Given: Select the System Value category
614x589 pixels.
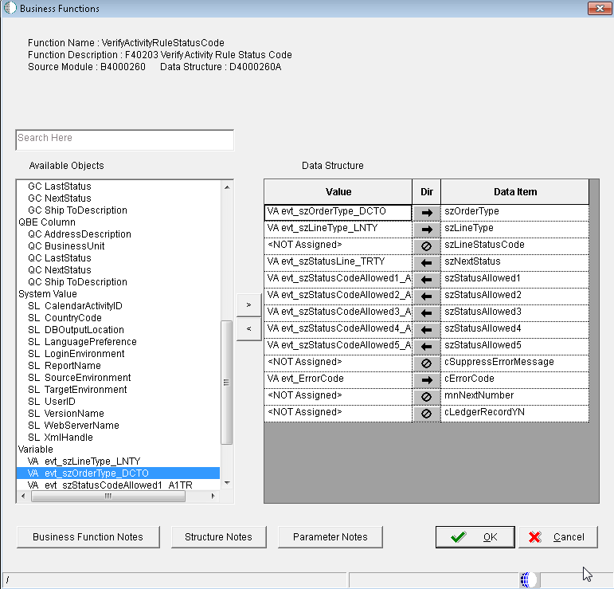Looking at the screenshot, I should 47,294.
